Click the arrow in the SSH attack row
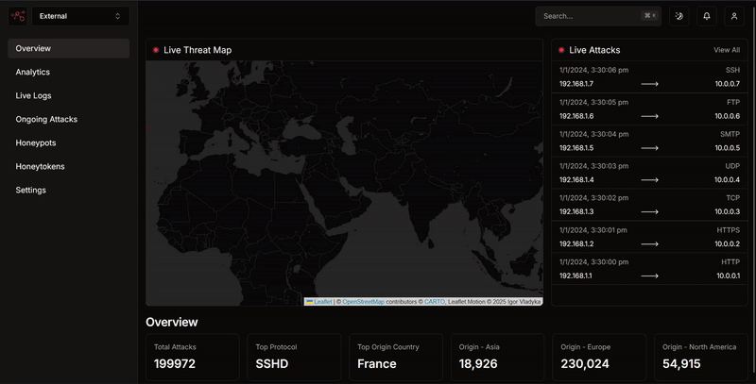The image size is (756, 384). pos(649,84)
